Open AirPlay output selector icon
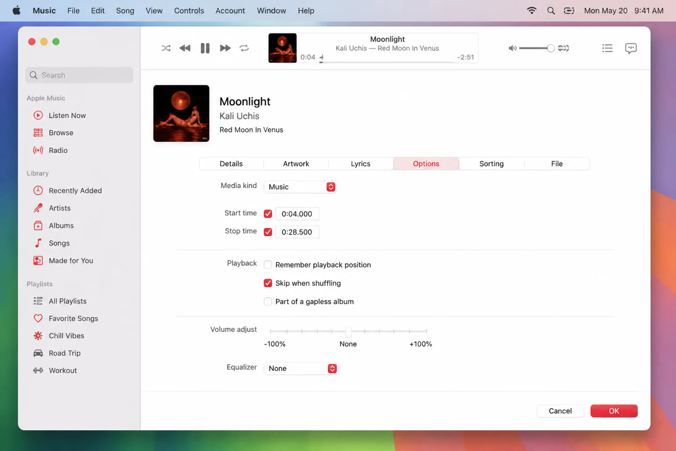The width and height of the screenshot is (676, 451). coord(564,48)
